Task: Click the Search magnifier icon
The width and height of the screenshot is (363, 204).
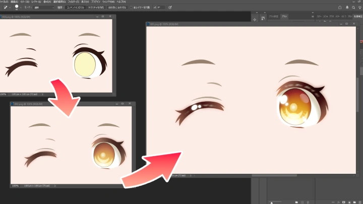Action: point(353,8)
